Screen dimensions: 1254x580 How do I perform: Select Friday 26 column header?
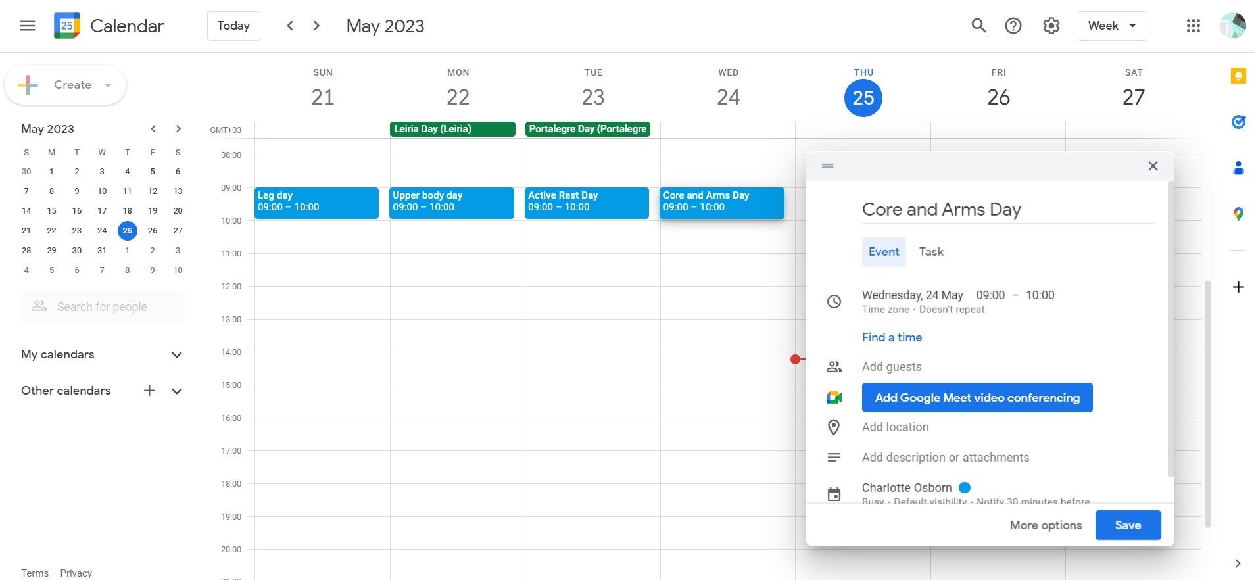click(998, 88)
